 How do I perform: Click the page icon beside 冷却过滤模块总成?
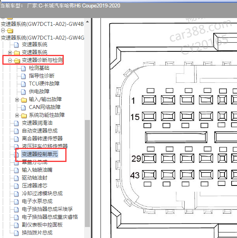(x=16, y=194)
